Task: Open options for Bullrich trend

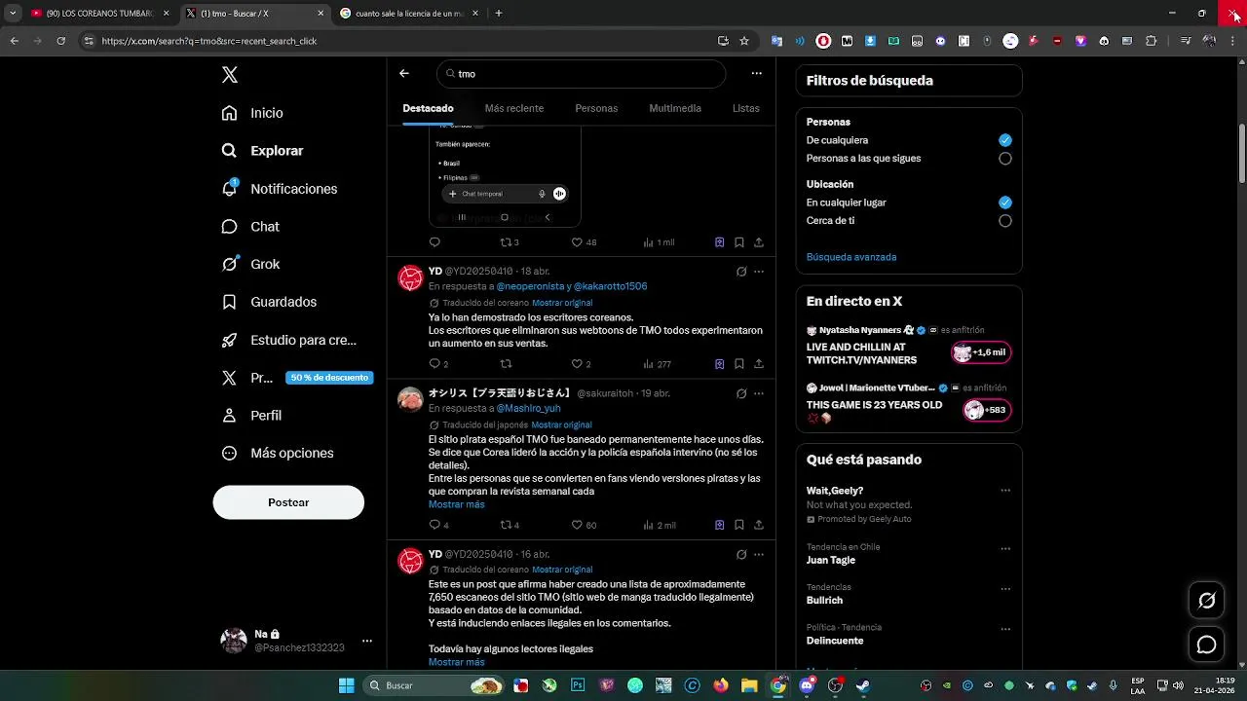Action: pyautogui.click(x=1005, y=589)
